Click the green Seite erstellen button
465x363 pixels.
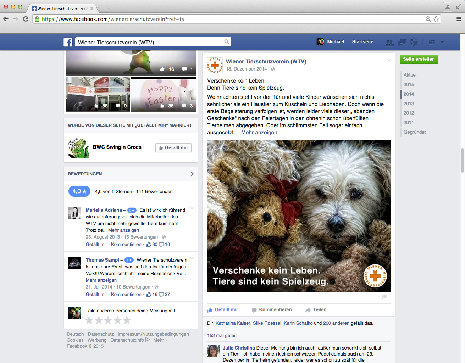[419, 59]
